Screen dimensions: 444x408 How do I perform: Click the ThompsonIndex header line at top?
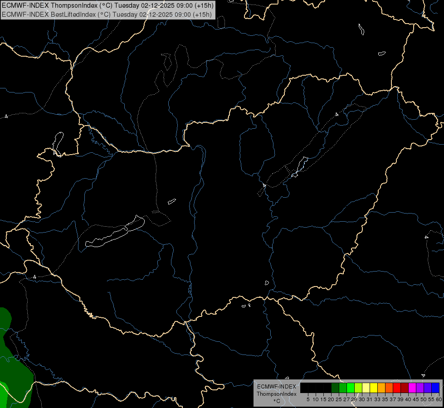tap(107, 5)
